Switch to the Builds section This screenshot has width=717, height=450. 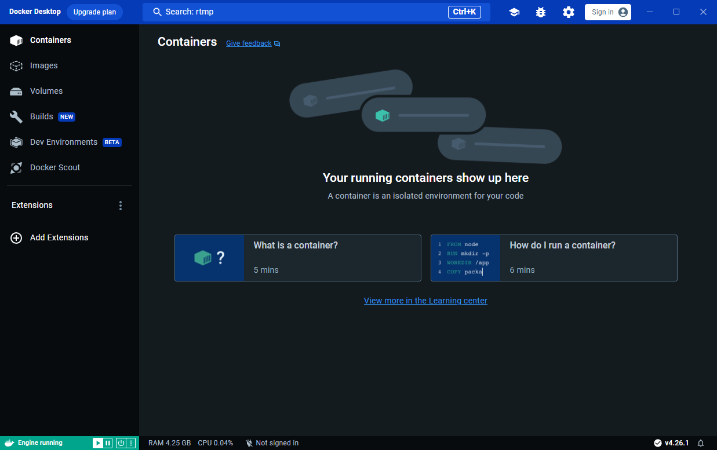pos(42,116)
